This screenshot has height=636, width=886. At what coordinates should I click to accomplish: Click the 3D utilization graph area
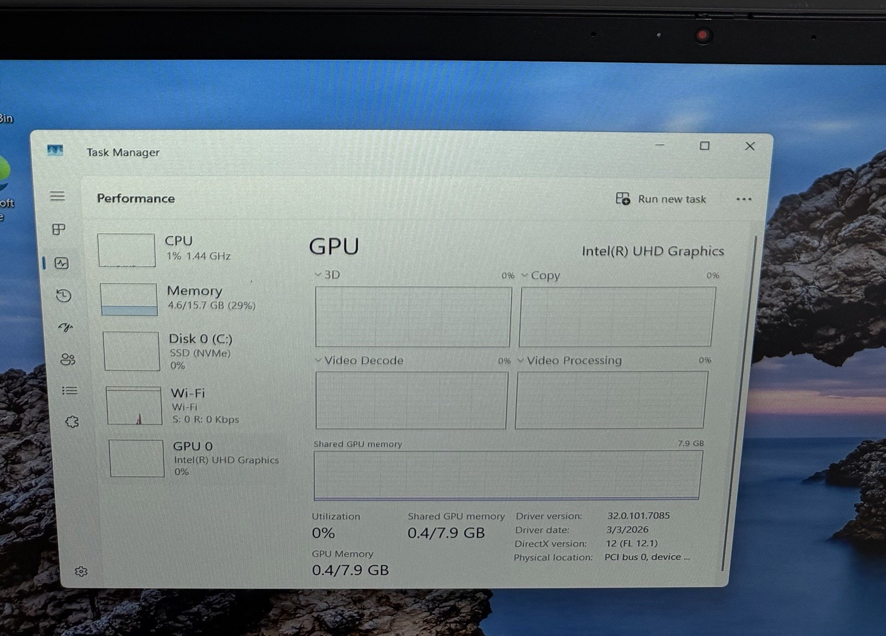pyautogui.click(x=413, y=317)
